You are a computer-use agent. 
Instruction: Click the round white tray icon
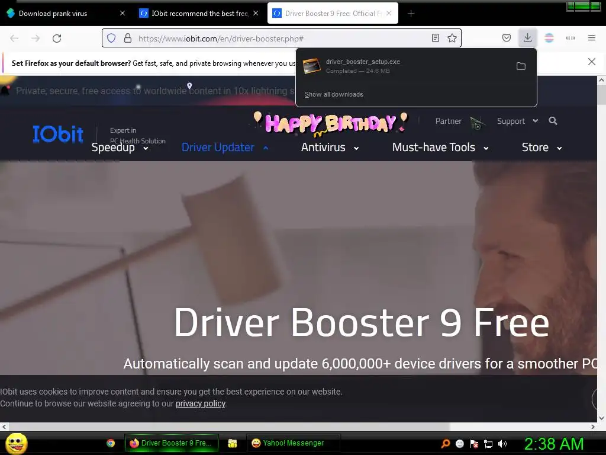(459, 444)
